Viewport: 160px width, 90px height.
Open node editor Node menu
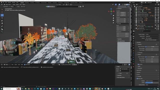[22, 64]
